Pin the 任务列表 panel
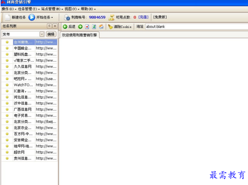Viewport: 248px width, 185px height. pyautogui.click(x=49, y=26)
